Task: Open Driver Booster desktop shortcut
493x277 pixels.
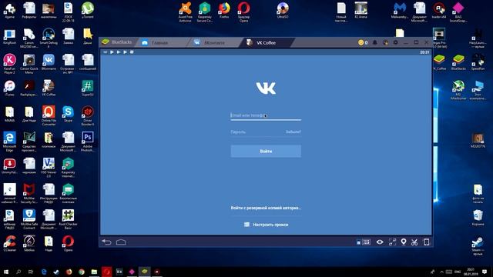Action: coord(87,116)
